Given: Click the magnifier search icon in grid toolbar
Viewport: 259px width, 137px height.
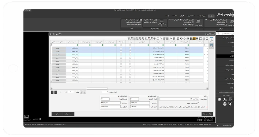Looking at the screenshot, I should point(161,39).
